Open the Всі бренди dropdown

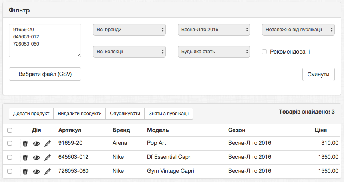coord(129,29)
